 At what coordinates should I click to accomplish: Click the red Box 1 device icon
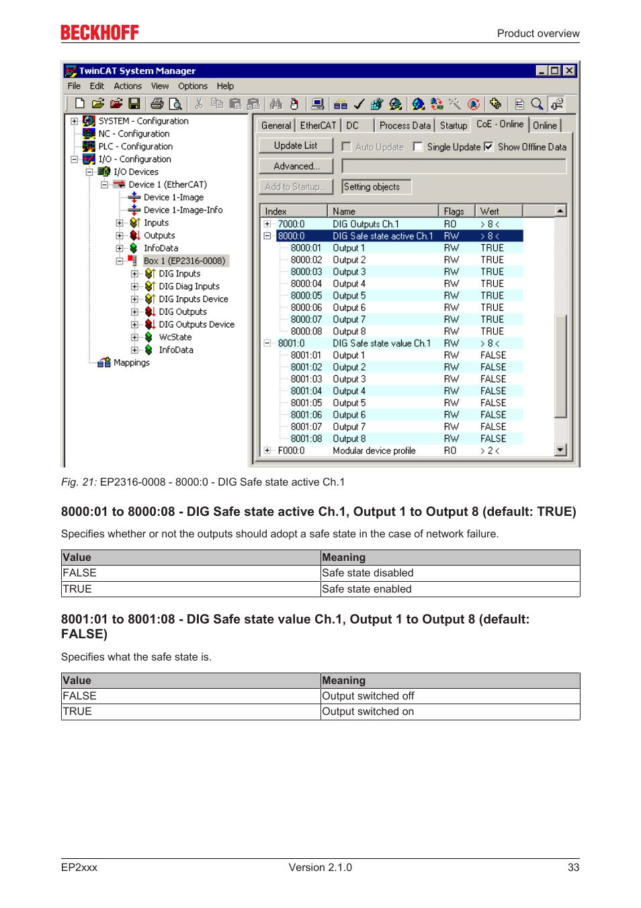coord(133,260)
